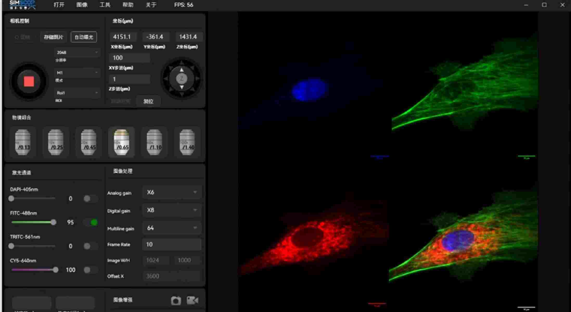Image resolution: width=571 pixels, height=312 pixels.
Task: Click the 自动曝光 button
Action: pos(84,37)
